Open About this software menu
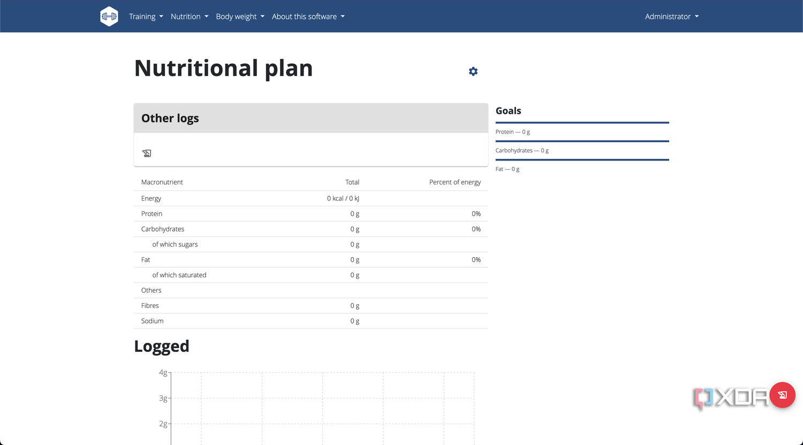The width and height of the screenshot is (803, 445). [308, 17]
